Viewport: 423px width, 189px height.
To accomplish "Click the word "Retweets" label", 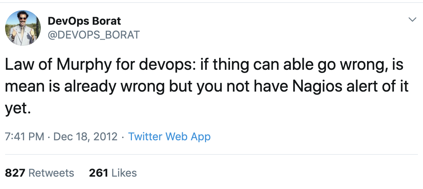I will [x=51, y=173].
